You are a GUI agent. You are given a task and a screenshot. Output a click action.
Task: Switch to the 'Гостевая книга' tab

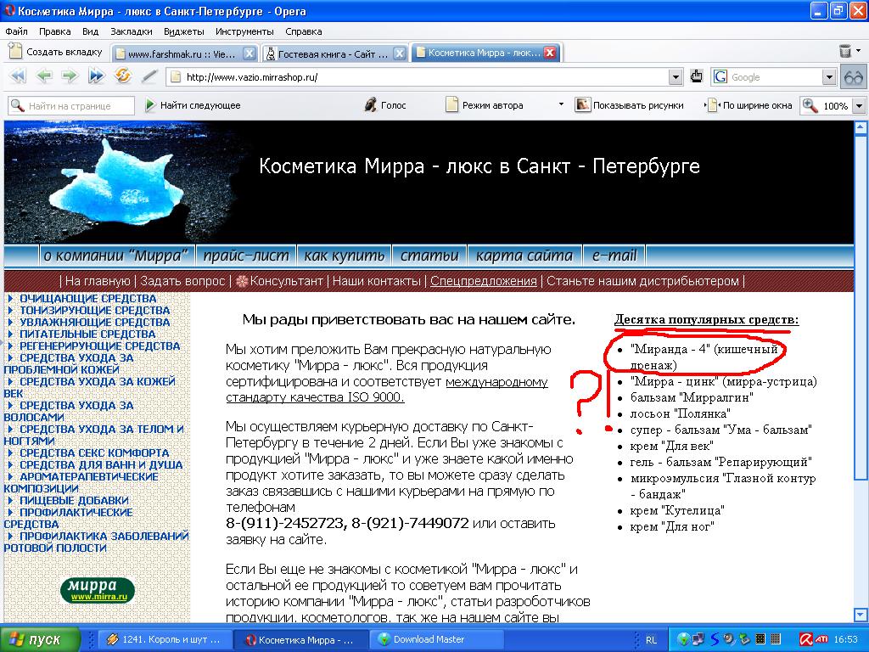334,53
